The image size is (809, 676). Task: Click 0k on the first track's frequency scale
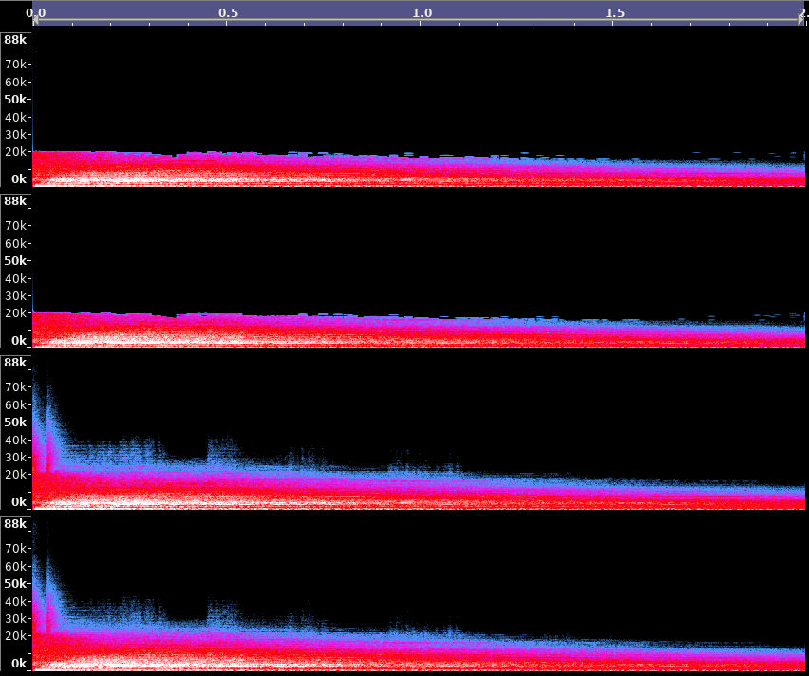click(x=19, y=179)
